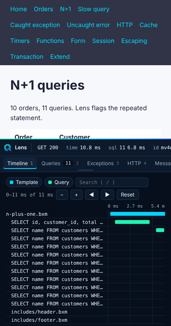Viewport: 171px width, 326px height.
Task: Open the HTTP navigation link
Action: pos(124,25)
